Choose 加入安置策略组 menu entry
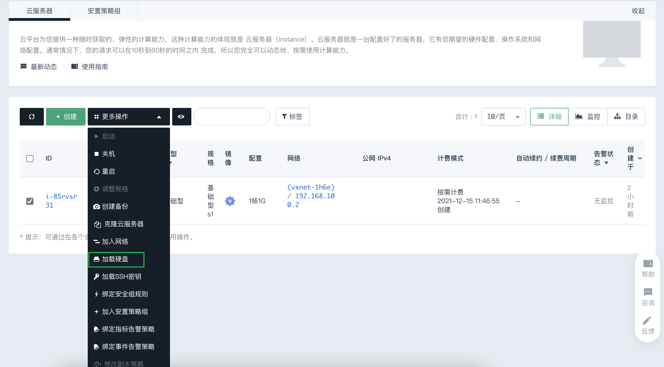Screen dimensions: 664x367 pyautogui.click(x=129, y=312)
